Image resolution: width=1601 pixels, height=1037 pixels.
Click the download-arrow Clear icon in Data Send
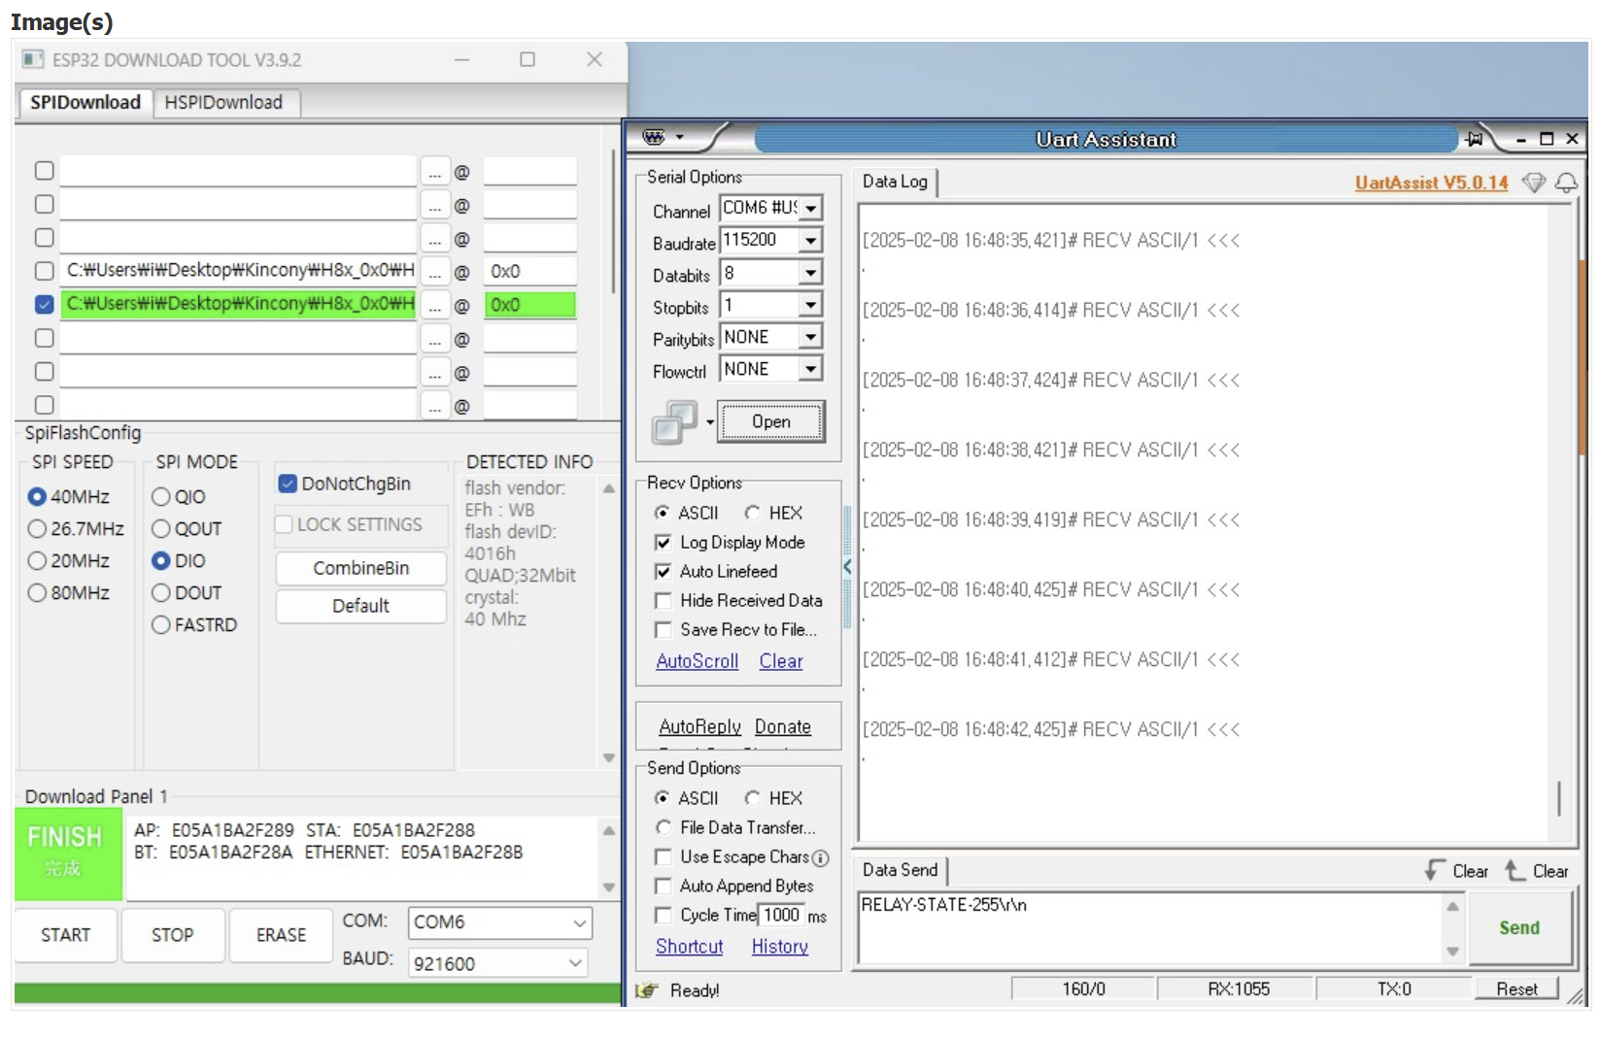(1435, 870)
